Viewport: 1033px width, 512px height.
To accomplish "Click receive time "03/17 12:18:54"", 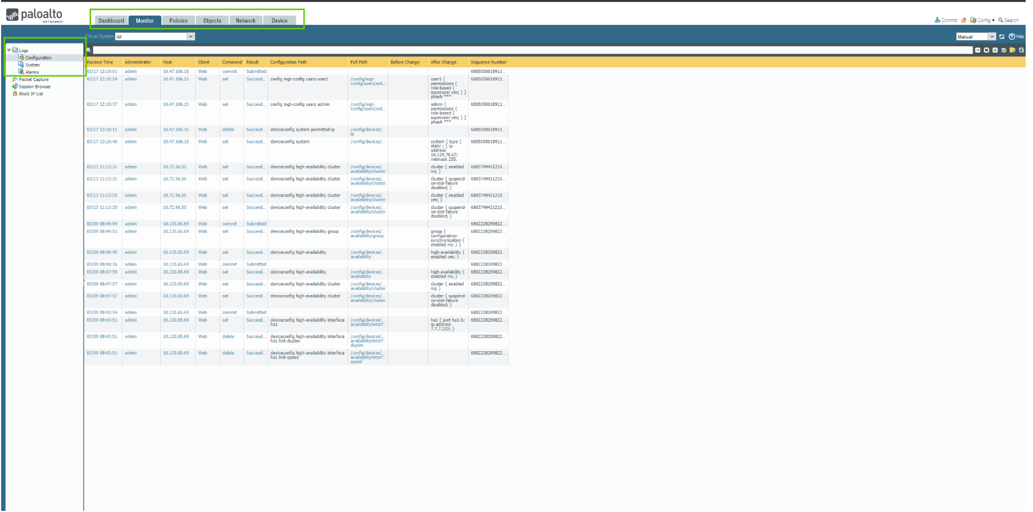I will tap(102, 79).
